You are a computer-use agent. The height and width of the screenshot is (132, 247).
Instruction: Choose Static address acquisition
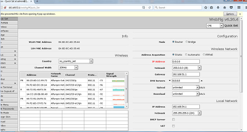coord(173,54)
